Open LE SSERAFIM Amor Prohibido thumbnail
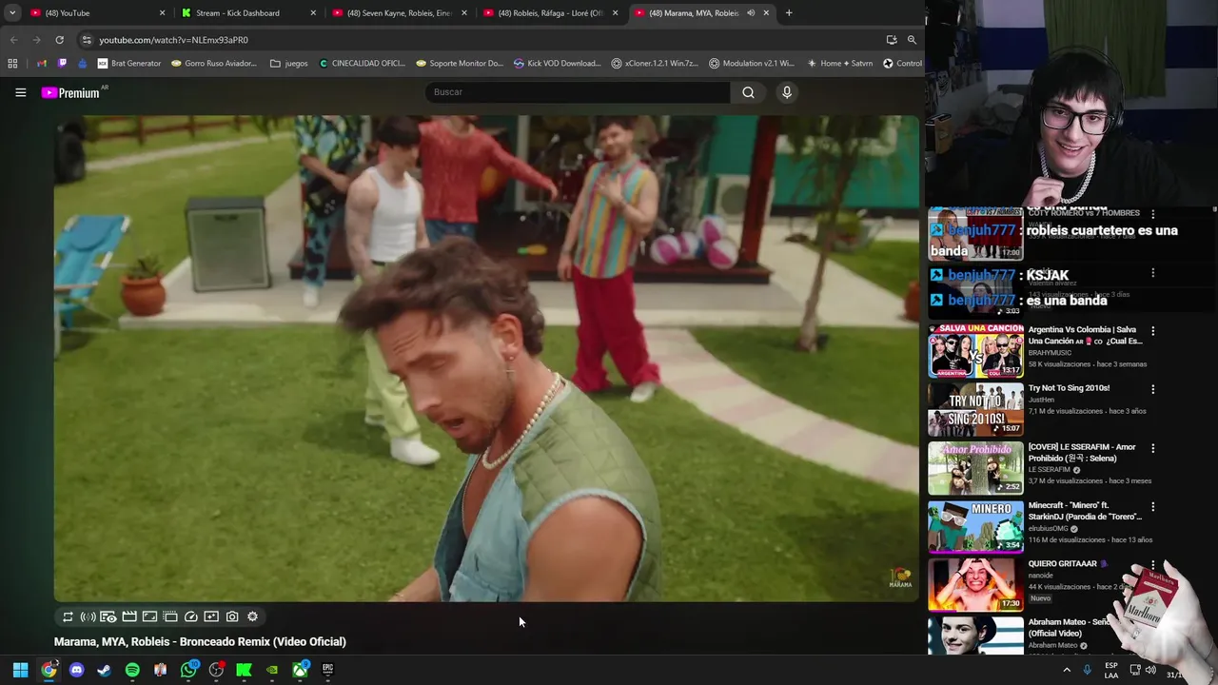 pos(975,468)
